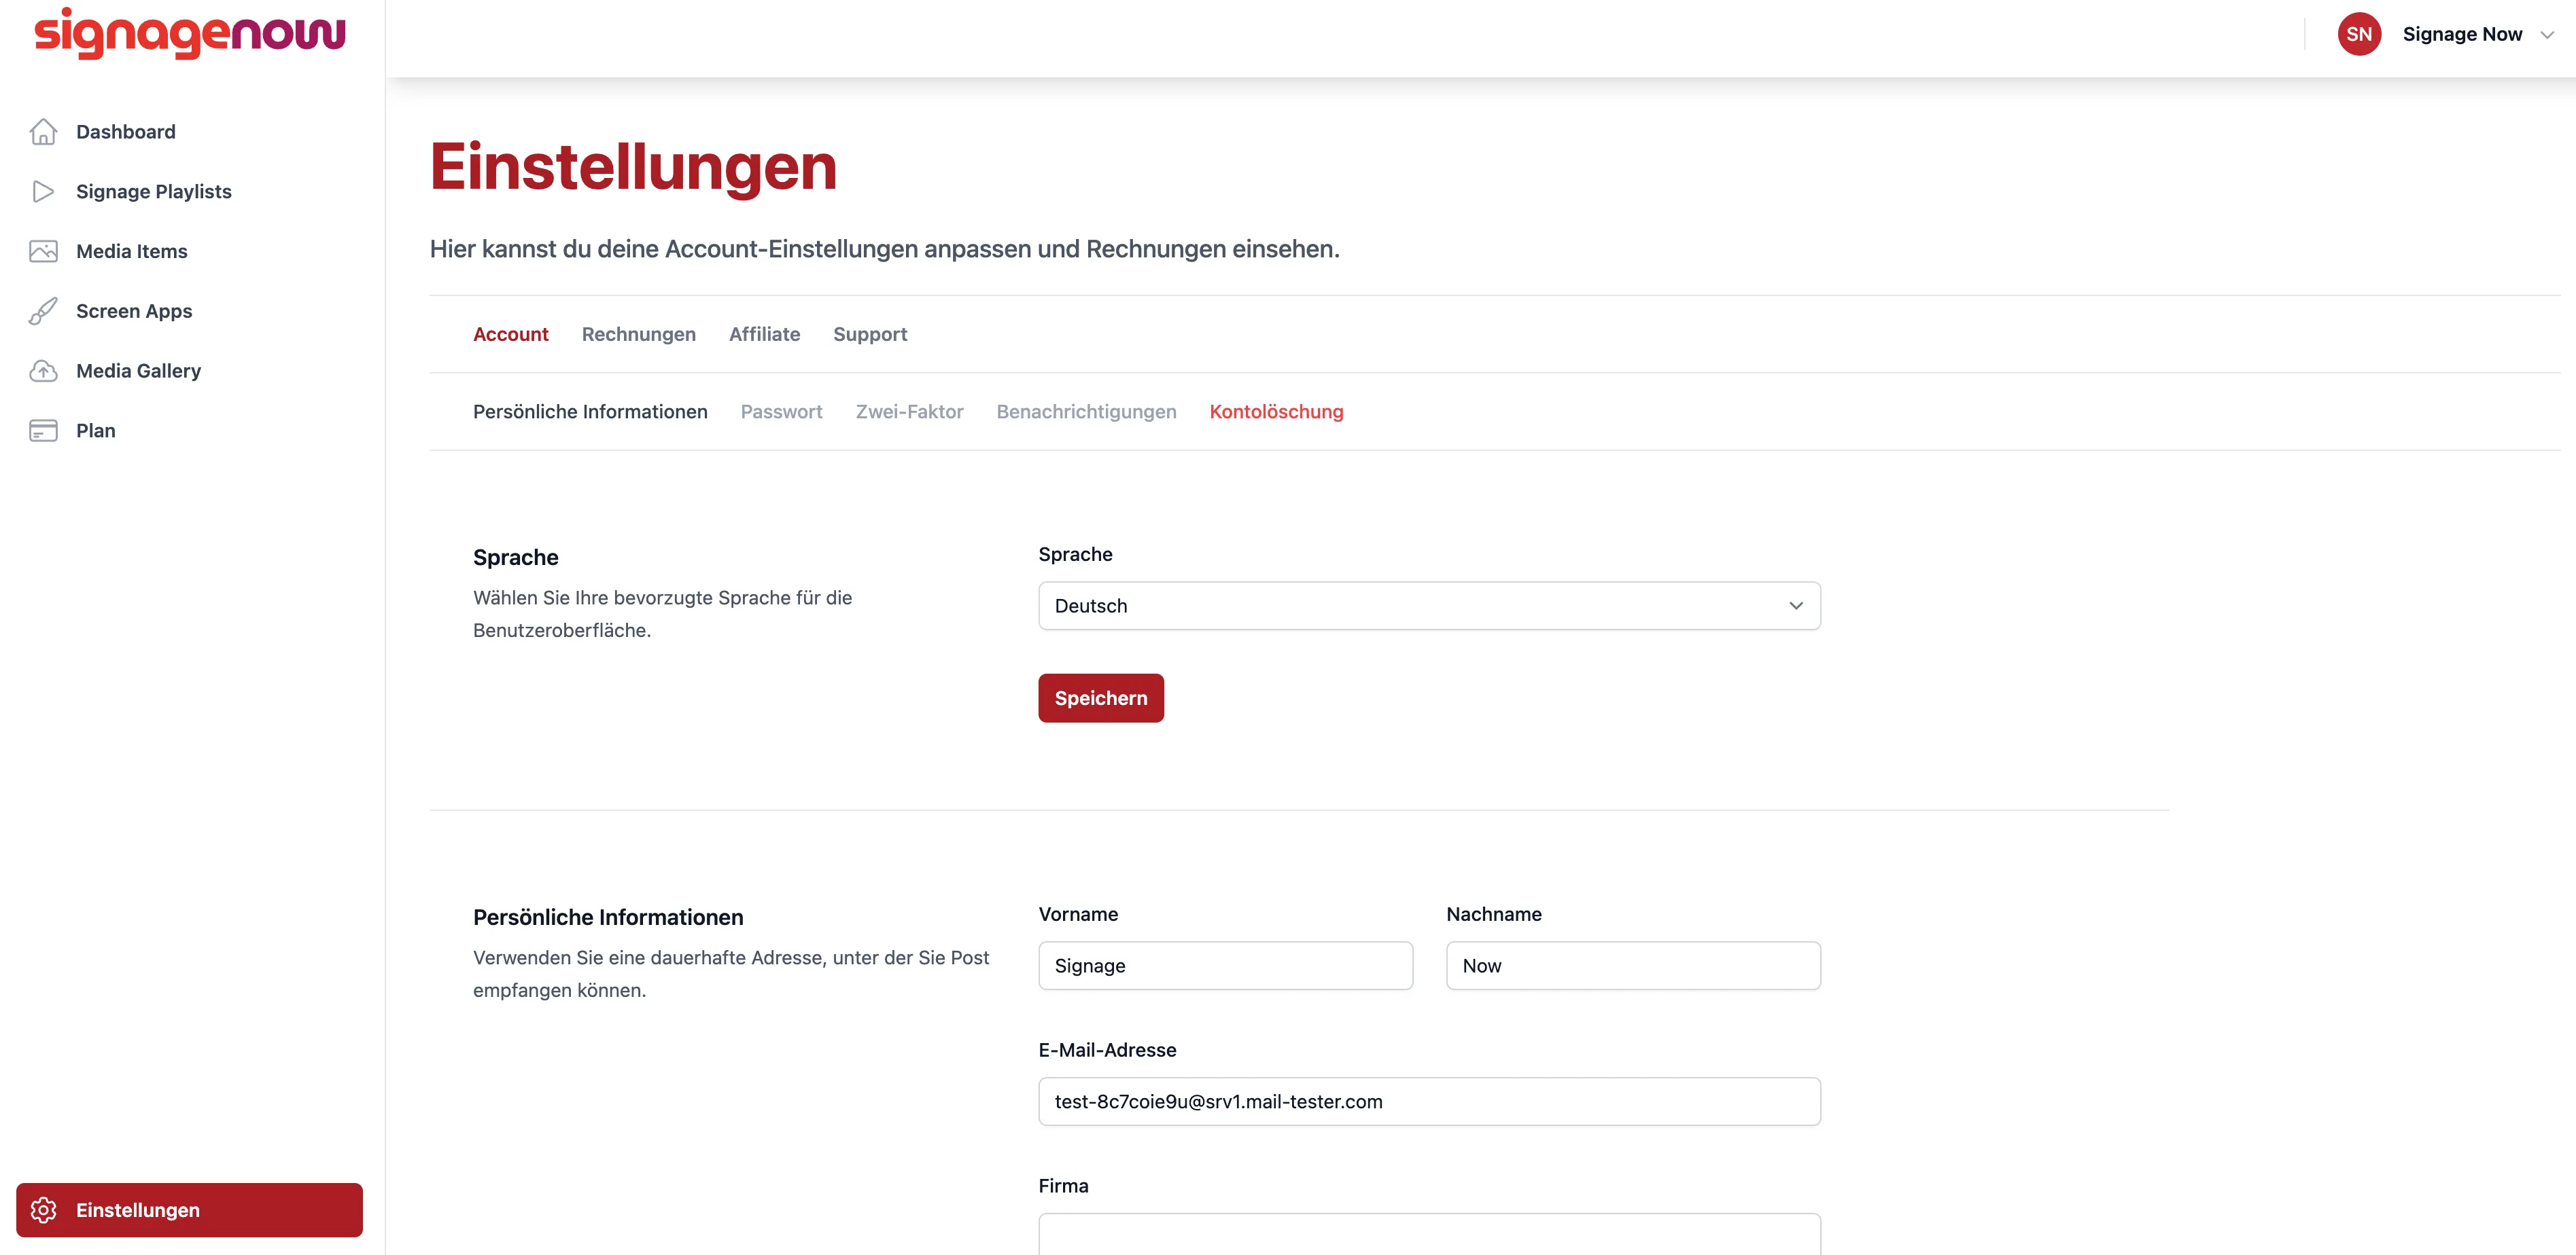Switch to the Rechnungen tab
2576x1255 pixels.
pos(638,335)
